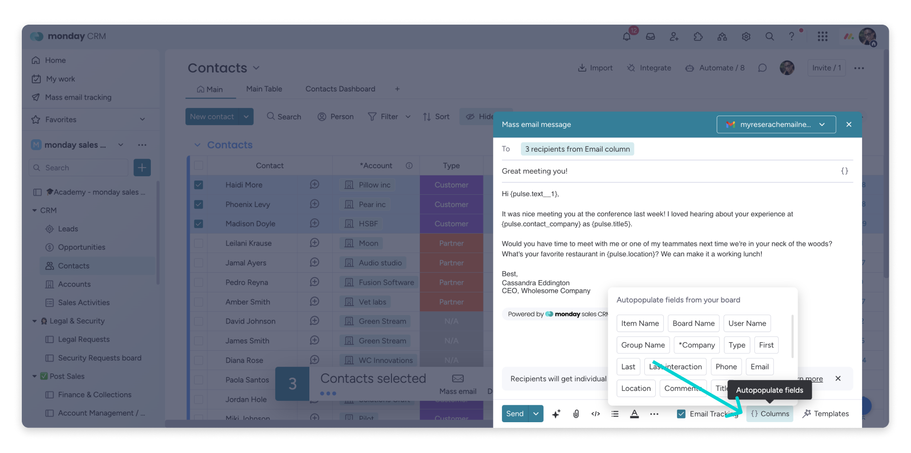The width and height of the screenshot is (911, 453).
Task: Open the text color picker in the composer
Action: tap(635, 414)
